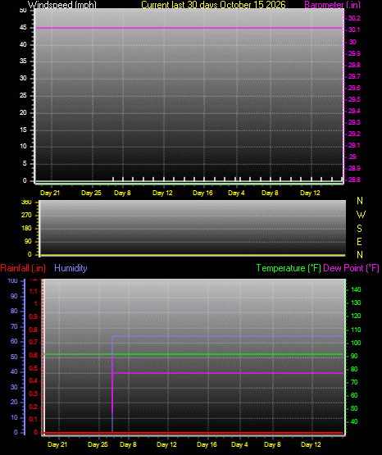Click the 5 mark on windspeed axis
Screen dimensions: 382x455
25,164
